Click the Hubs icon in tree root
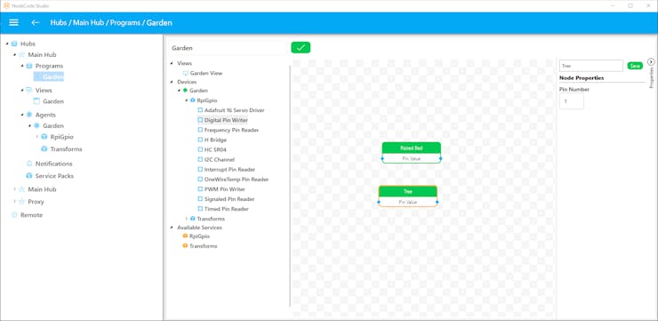The height and width of the screenshot is (321, 658). (15, 44)
